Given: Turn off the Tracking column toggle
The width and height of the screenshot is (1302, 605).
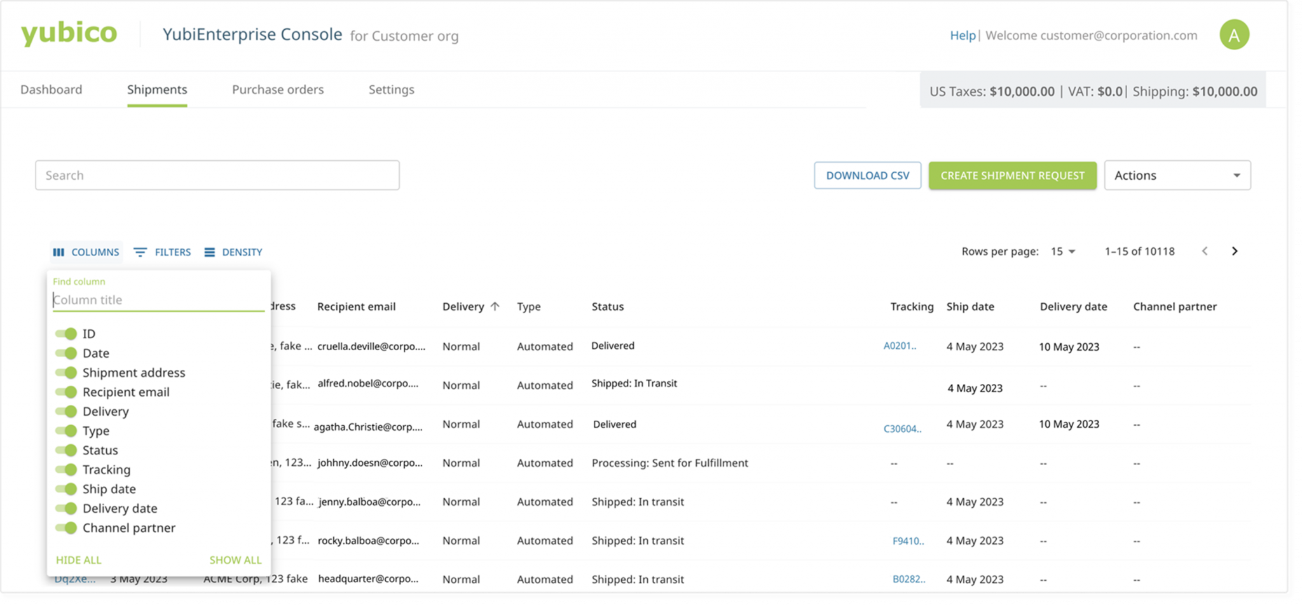Looking at the screenshot, I should 66,469.
